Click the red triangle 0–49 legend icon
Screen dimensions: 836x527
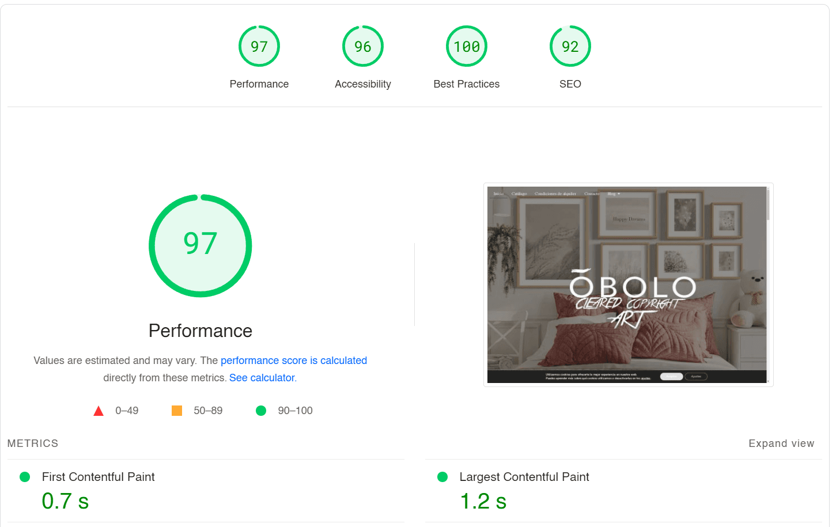tap(99, 411)
